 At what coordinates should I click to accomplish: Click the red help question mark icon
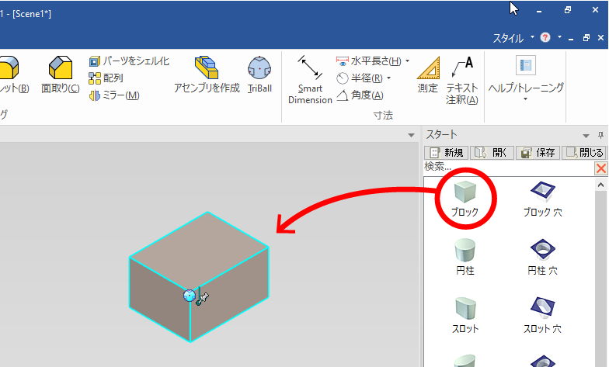(x=545, y=37)
